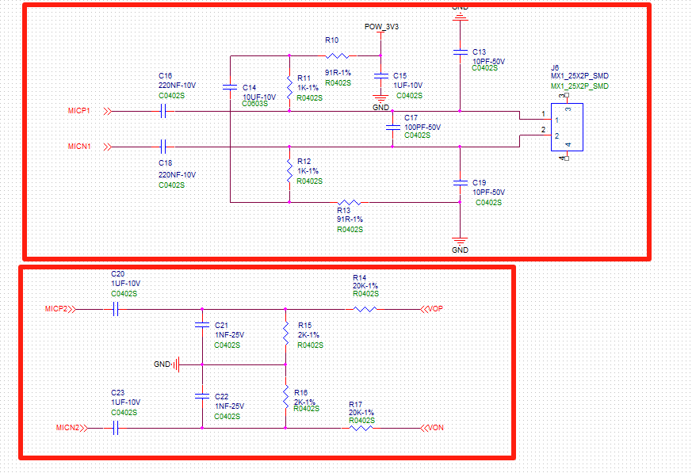Select the 10UF-10V value text
The image size is (692, 473).
coord(259,97)
